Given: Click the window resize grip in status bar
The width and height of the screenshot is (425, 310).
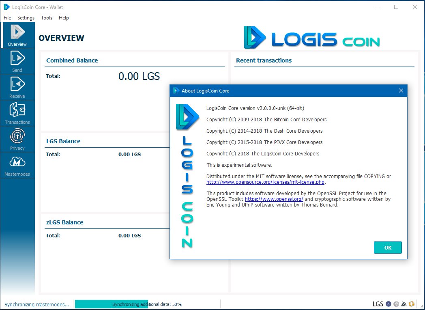Looking at the screenshot, I should point(421,306).
